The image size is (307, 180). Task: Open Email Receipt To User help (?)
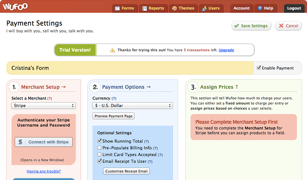tap(150, 161)
